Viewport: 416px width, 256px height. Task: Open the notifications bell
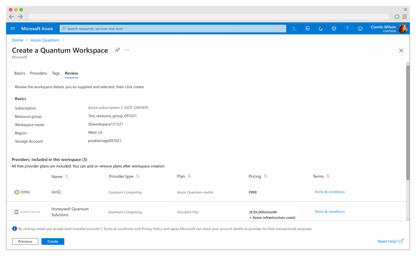coord(321,28)
